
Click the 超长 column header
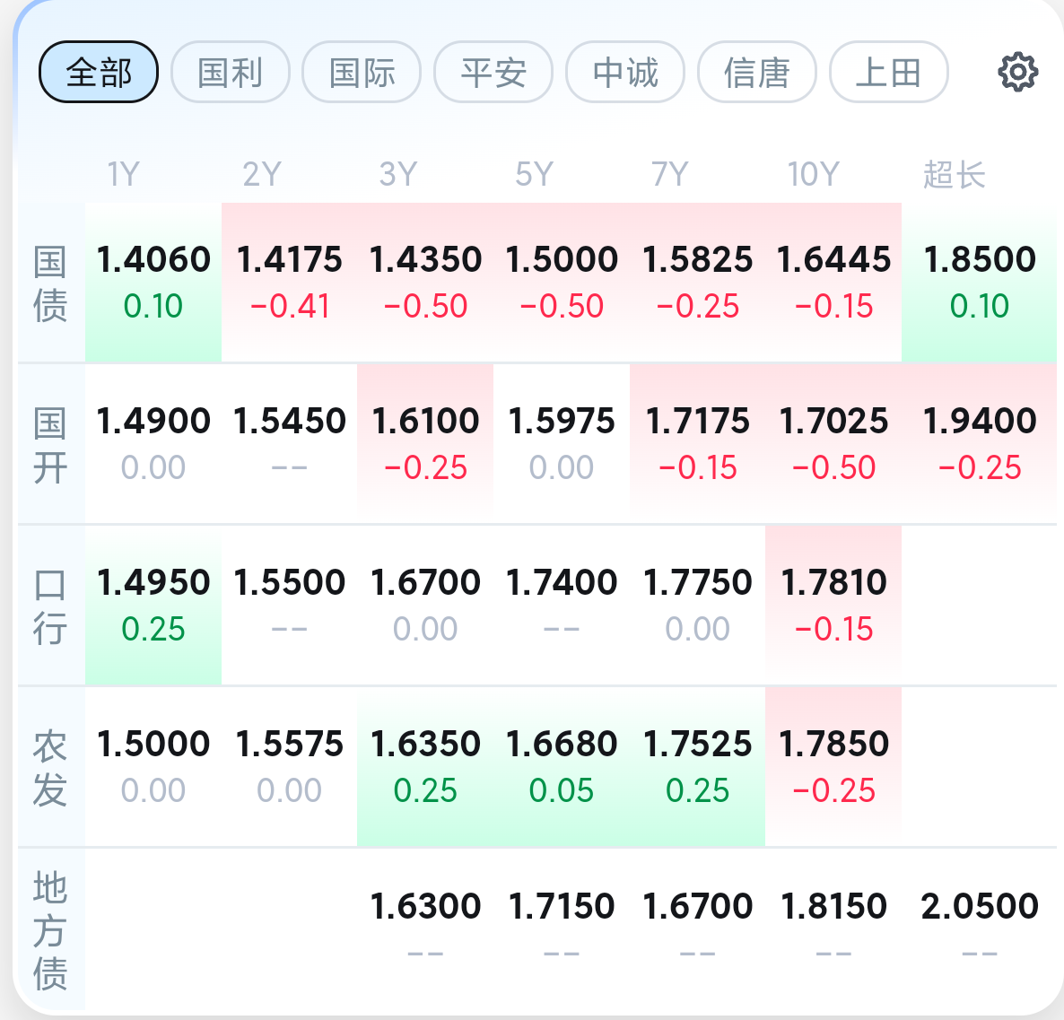click(x=954, y=174)
